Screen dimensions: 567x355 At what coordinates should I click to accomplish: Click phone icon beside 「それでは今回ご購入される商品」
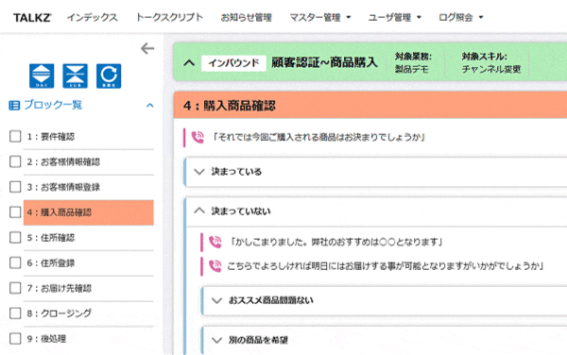point(198,137)
